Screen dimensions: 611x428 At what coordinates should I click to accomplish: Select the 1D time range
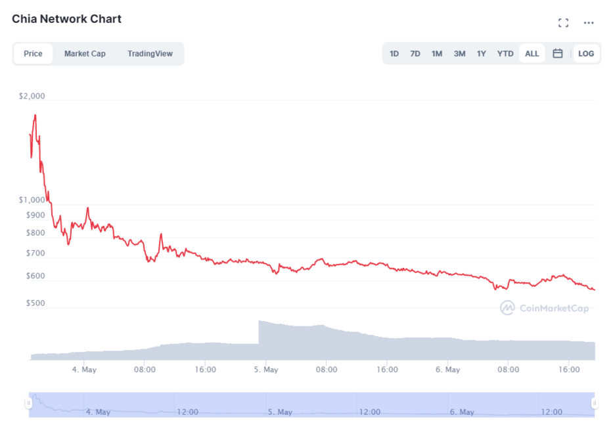pos(394,54)
